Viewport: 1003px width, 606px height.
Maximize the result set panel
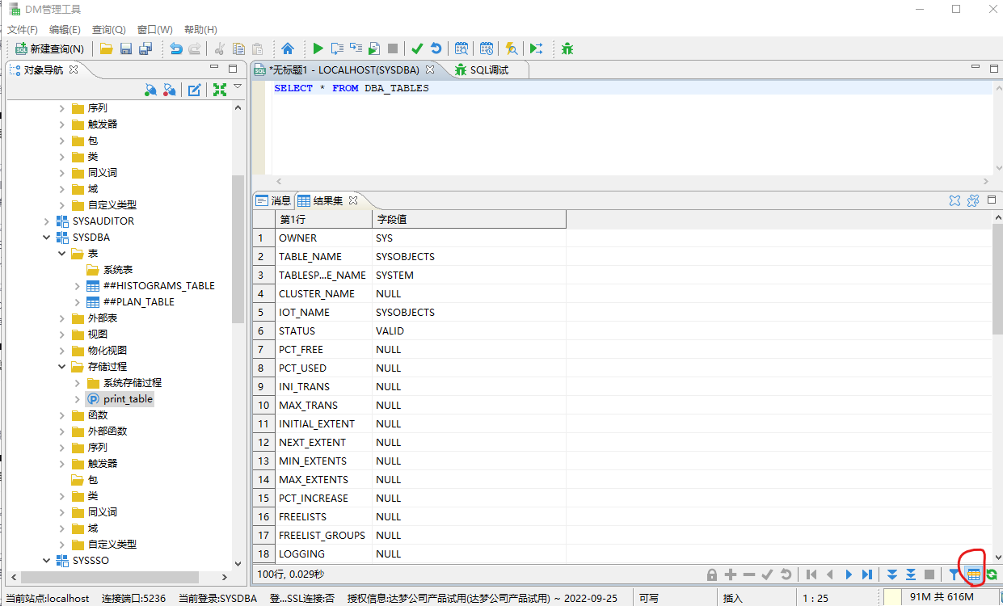[992, 200]
